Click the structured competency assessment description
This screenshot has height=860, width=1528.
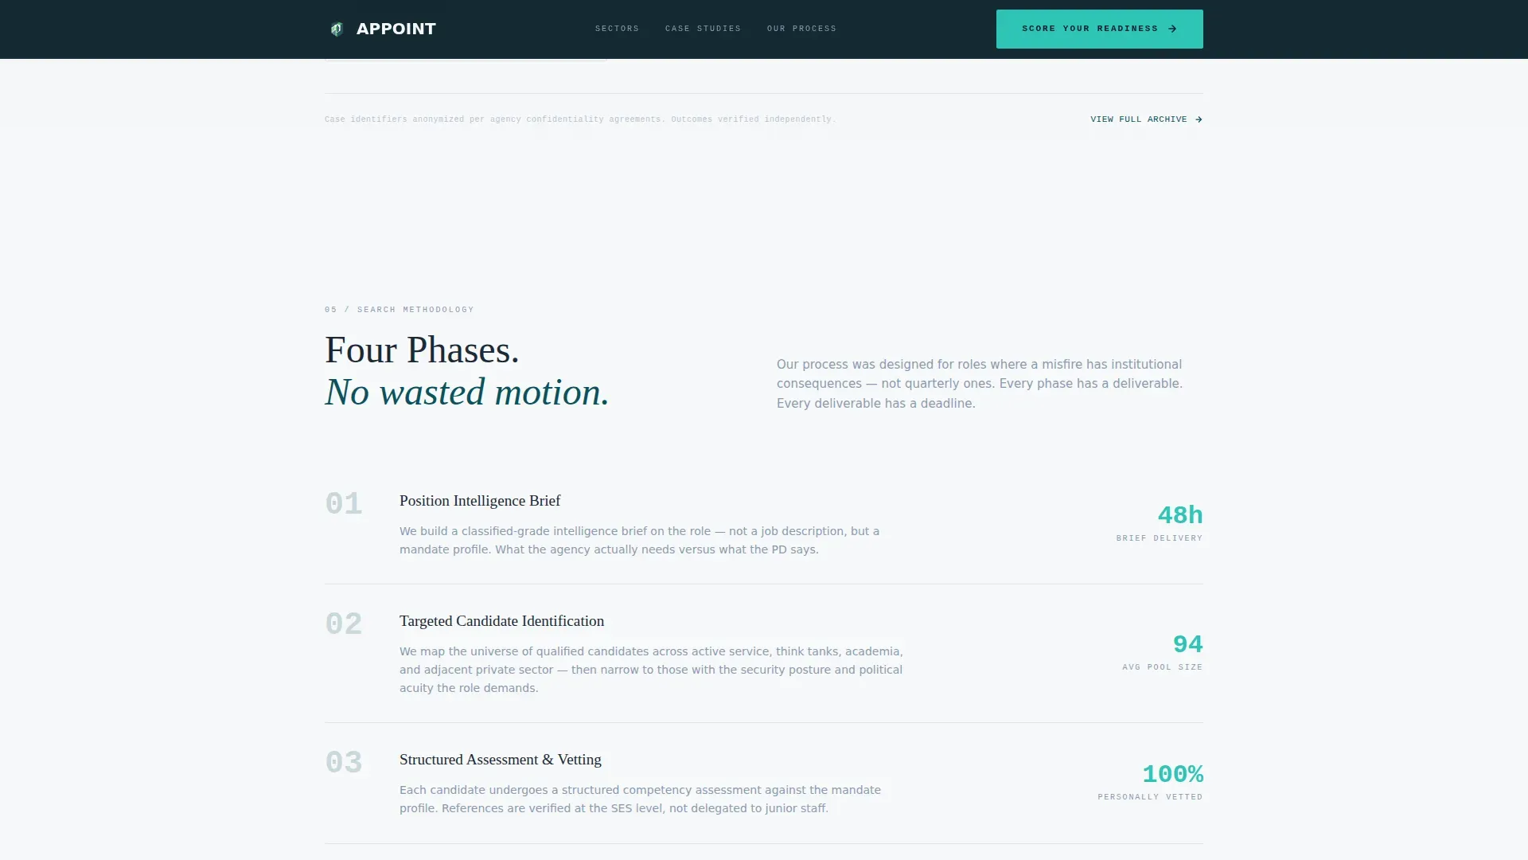(640, 799)
